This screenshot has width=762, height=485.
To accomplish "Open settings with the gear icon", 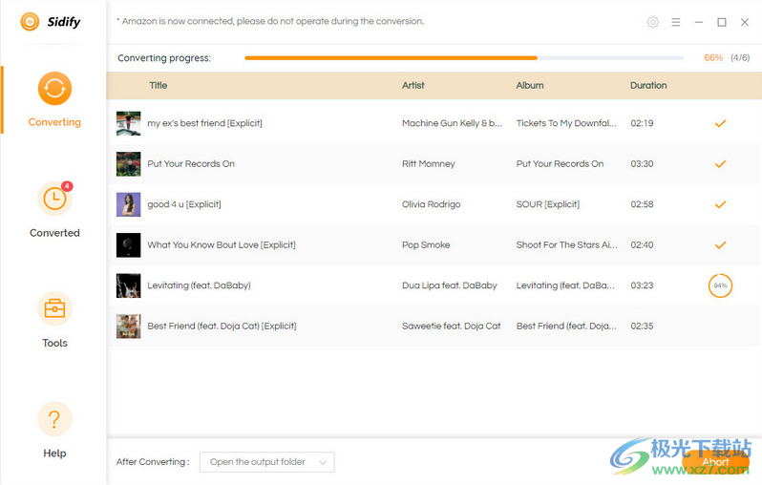I will pos(652,22).
